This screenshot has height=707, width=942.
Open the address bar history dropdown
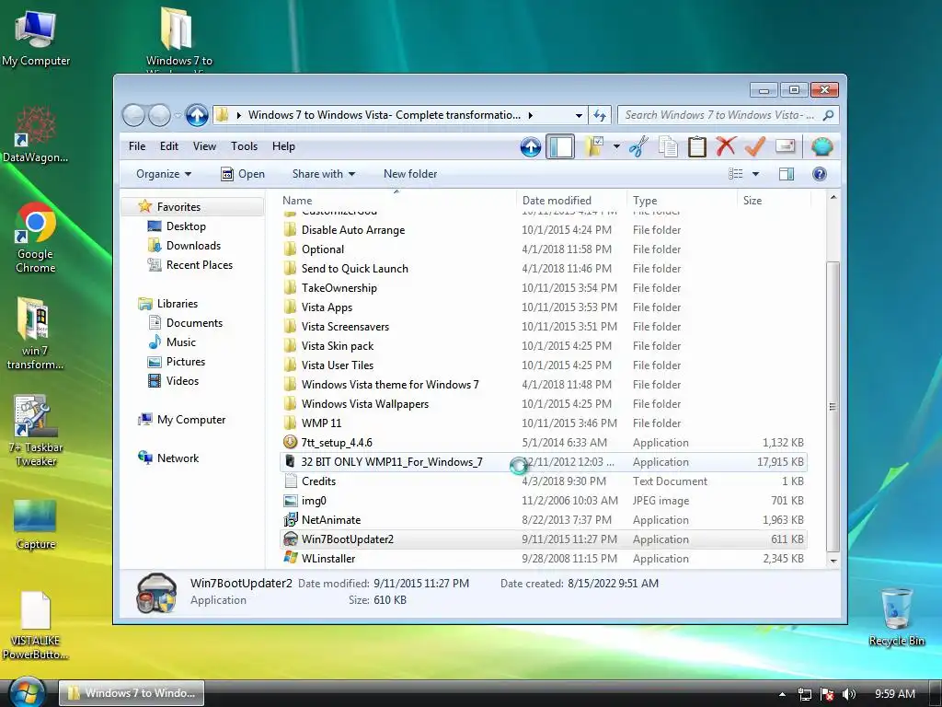point(579,115)
